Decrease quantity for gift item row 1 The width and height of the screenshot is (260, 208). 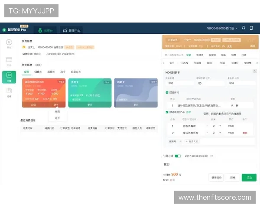click(x=207, y=126)
